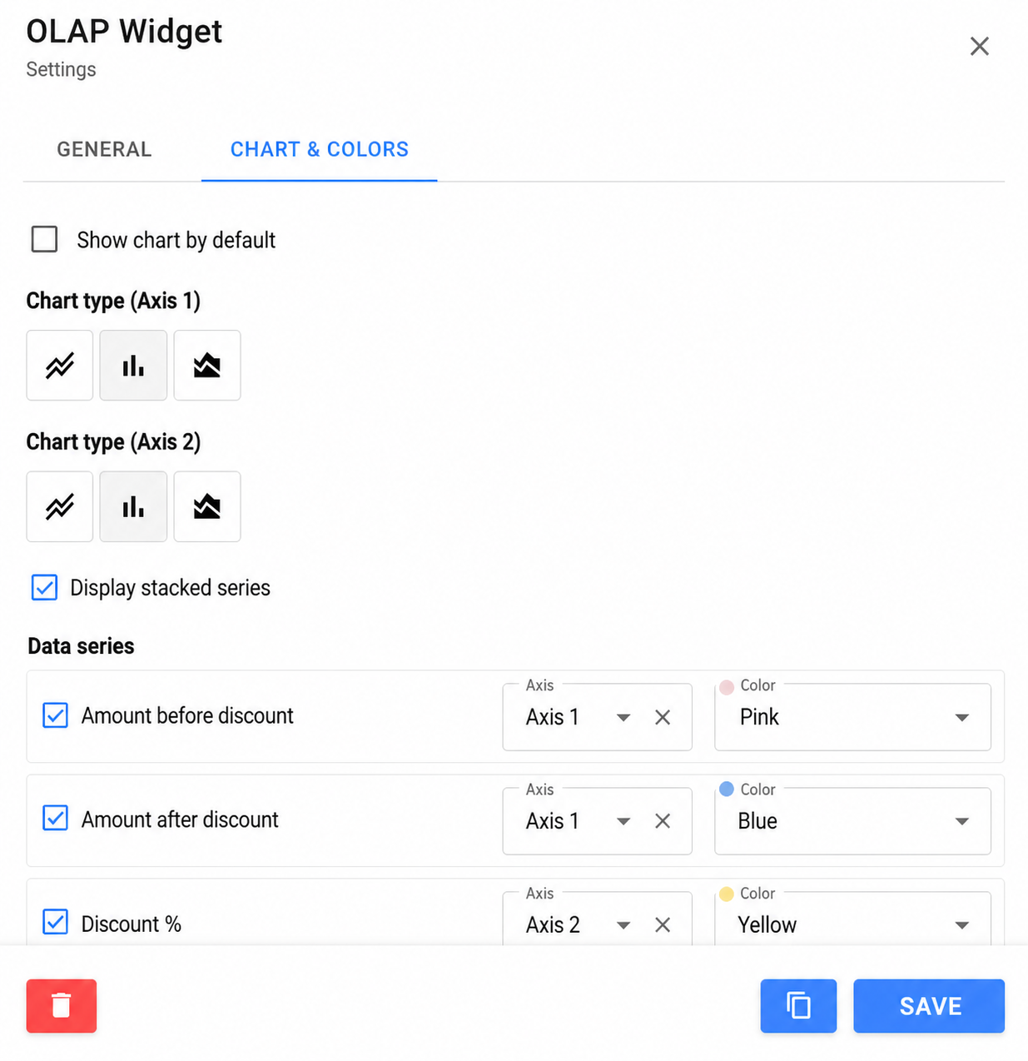This screenshot has height=1061, width=1028.
Task: Uncheck the Amount after discount series
Action: [55, 818]
